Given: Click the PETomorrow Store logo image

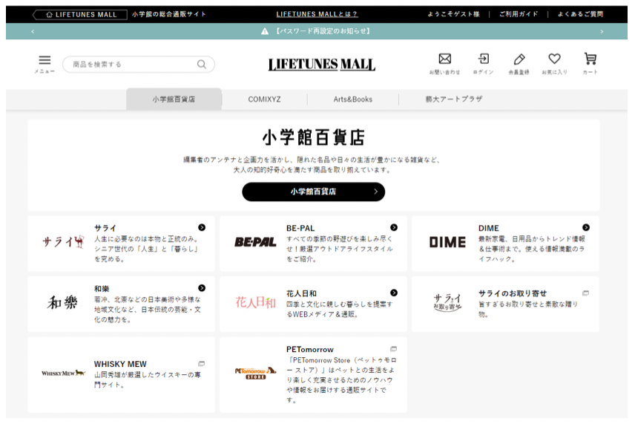Looking at the screenshot, I should [255, 373].
